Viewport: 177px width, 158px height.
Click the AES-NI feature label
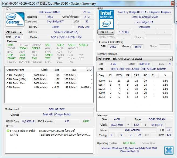coord(12,62)
